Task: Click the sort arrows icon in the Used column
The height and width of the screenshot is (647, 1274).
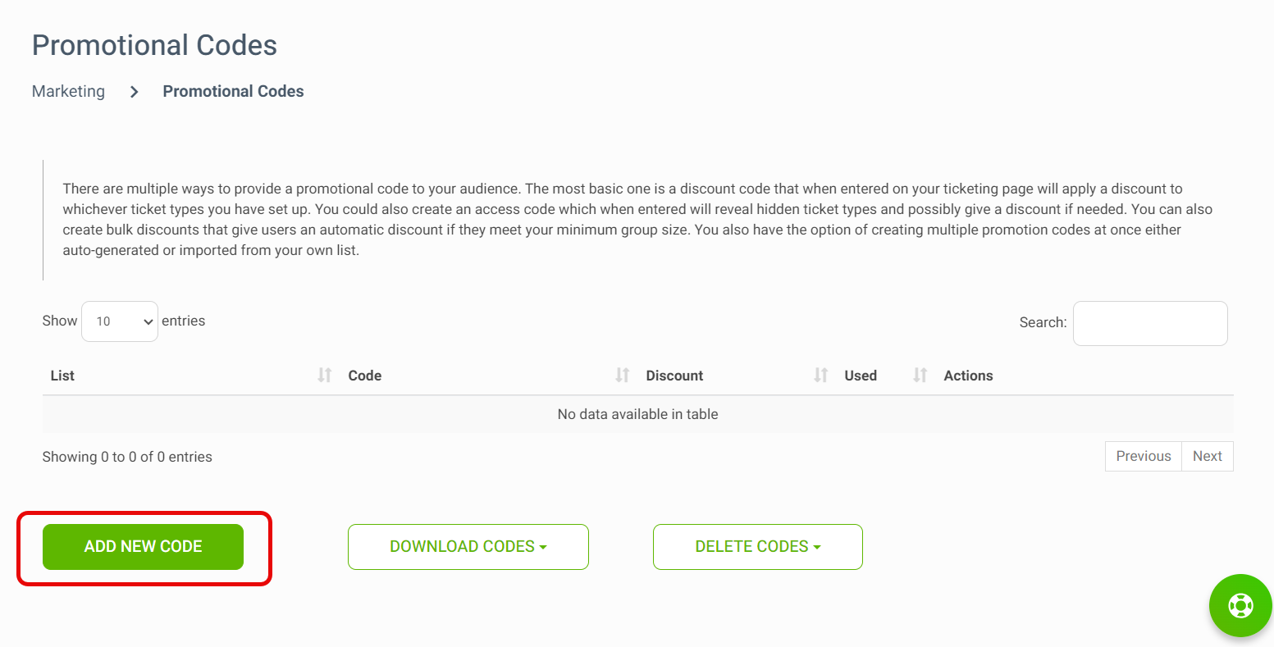Action: pyautogui.click(x=920, y=376)
